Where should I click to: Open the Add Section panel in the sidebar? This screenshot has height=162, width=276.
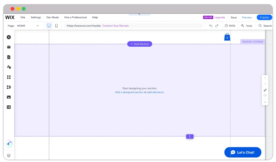tap(9, 47)
